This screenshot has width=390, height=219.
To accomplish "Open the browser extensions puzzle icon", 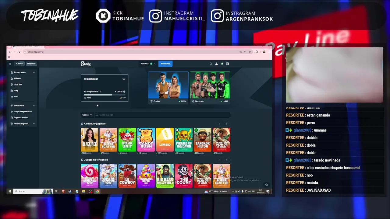I will coord(257,52).
